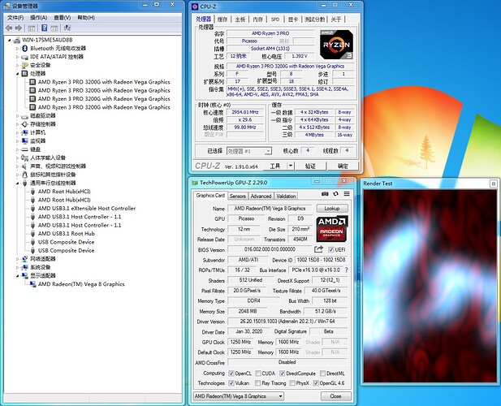This screenshot has width=501, height=406.
Task: Select the AMD USB3.1 Root Hub item
Action: coord(67,234)
